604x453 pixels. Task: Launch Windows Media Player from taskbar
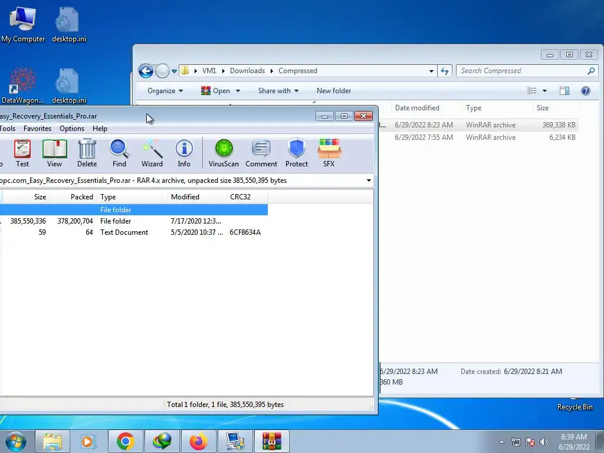click(87, 441)
